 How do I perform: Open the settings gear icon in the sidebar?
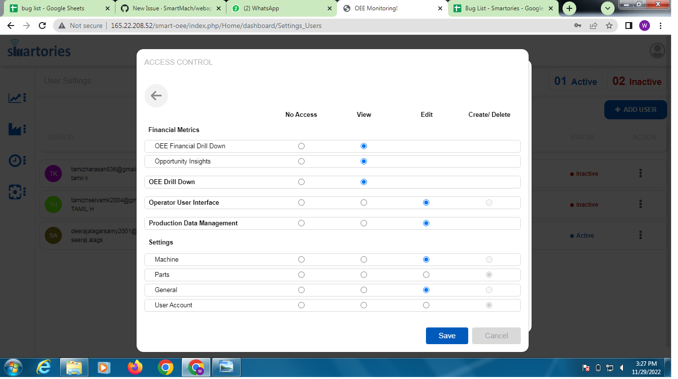click(x=16, y=192)
